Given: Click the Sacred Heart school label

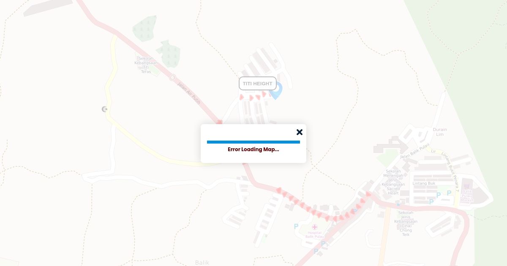Looking at the screenshot, I should point(393,182).
